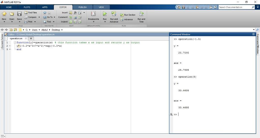Viewport: 260px width, 138px height.
Task: Minimize the toolstrip ribbon with the corner arrow
Action: coord(257,7)
